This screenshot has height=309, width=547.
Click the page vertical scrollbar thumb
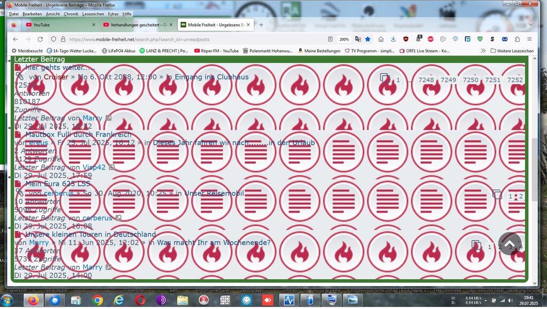coord(535,169)
